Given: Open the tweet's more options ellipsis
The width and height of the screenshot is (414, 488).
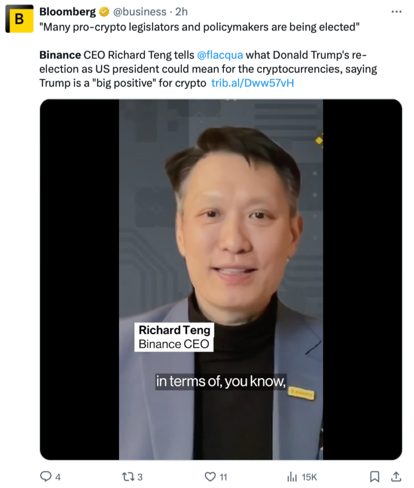Looking at the screenshot, I should (396, 11).
